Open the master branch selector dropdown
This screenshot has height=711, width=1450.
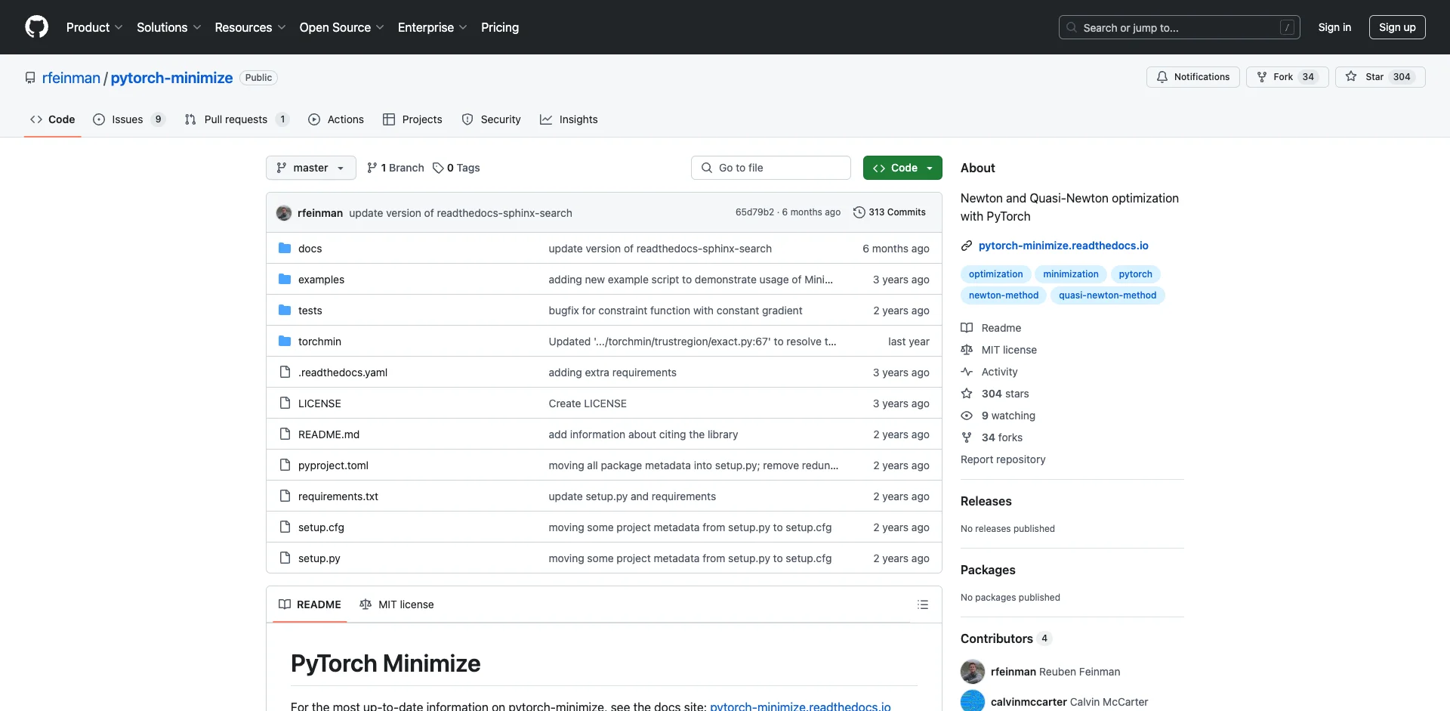coord(311,168)
